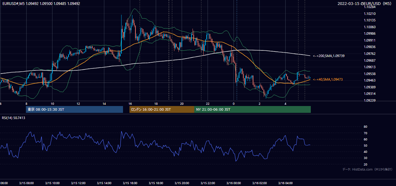The height and width of the screenshot is (186, 396).
Task: Click price level 1.09389 on price axis
Action: click(370, 87)
